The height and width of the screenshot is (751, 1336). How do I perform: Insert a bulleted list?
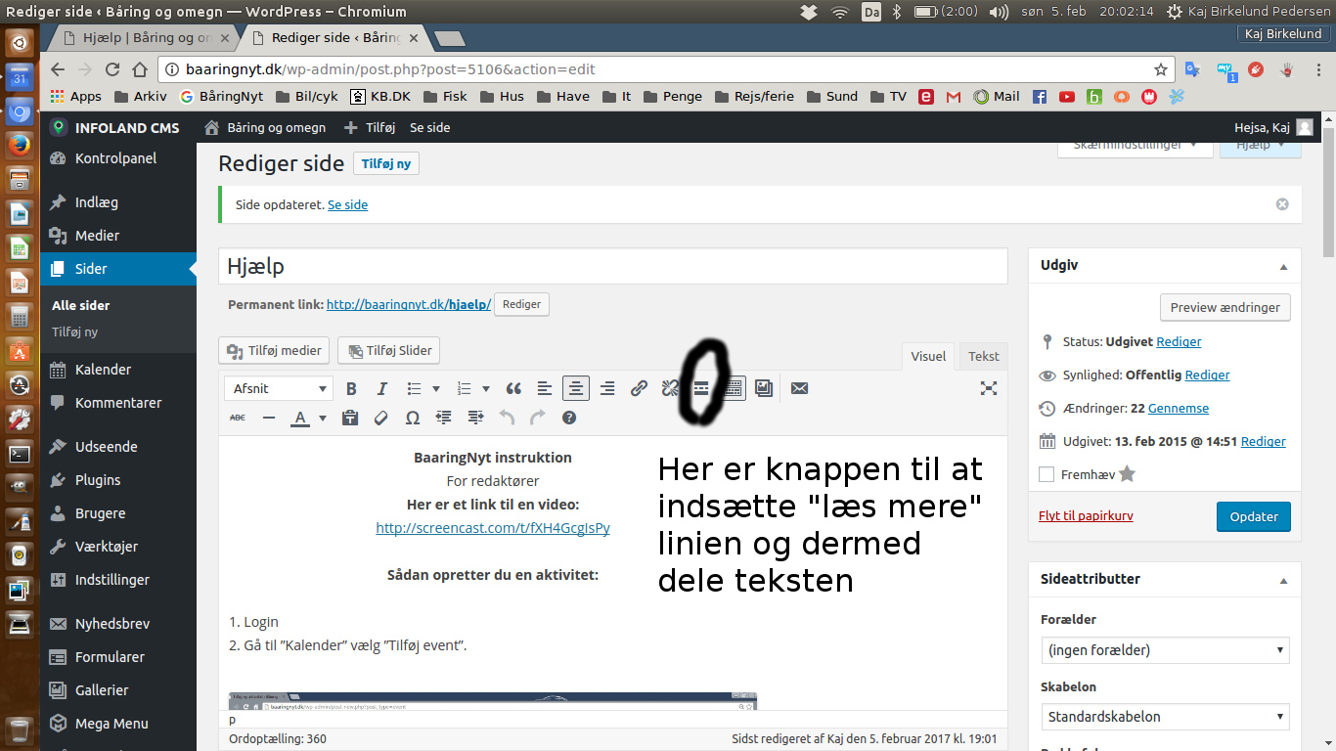[415, 388]
